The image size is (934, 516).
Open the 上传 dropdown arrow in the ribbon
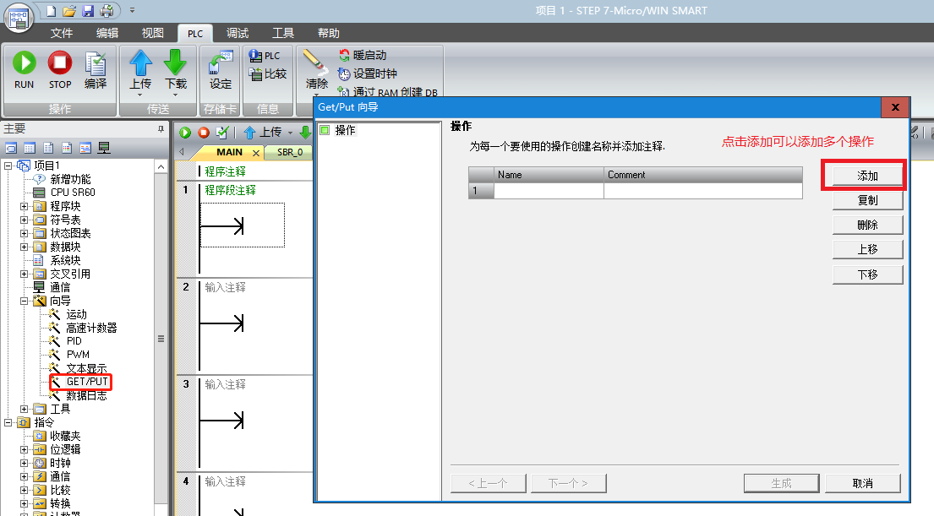point(140,95)
